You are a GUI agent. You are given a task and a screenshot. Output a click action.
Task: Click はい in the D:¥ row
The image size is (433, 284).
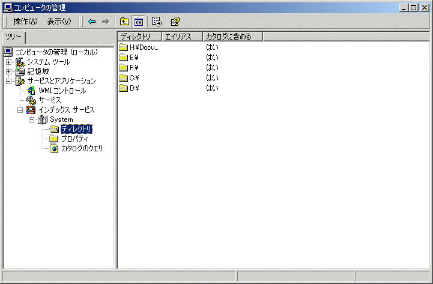pyautogui.click(x=212, y=88)
